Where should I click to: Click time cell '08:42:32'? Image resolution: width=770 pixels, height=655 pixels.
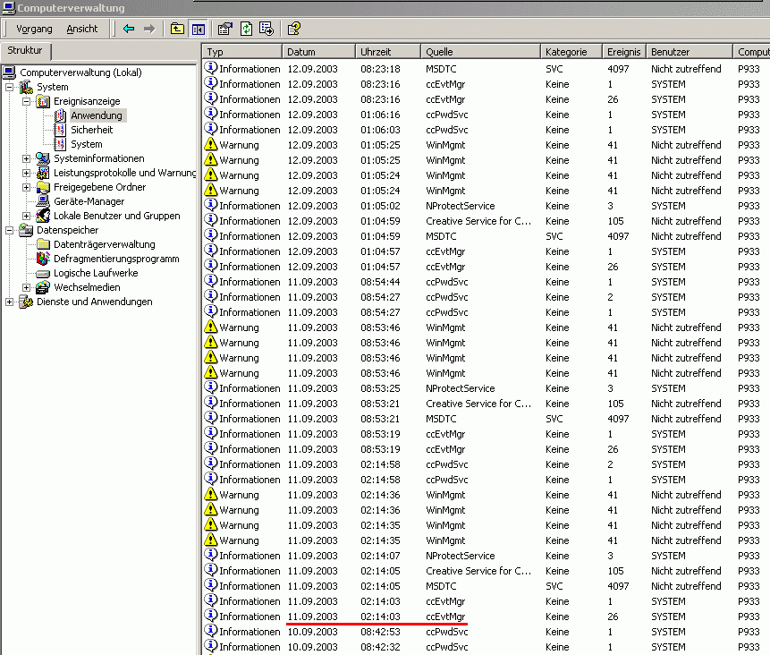click(381, 647)
